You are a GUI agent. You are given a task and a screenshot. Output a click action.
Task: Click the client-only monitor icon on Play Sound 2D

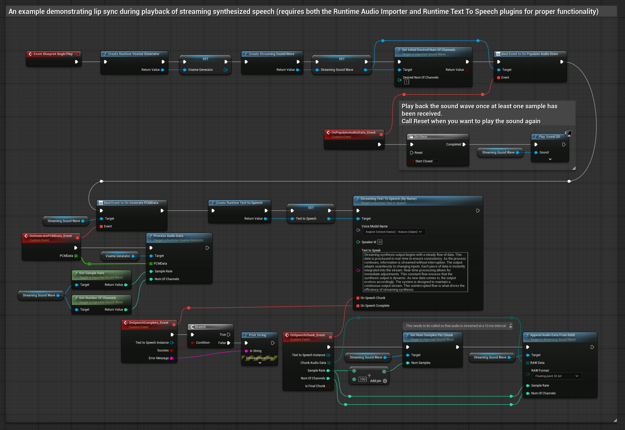pos(569,133)
